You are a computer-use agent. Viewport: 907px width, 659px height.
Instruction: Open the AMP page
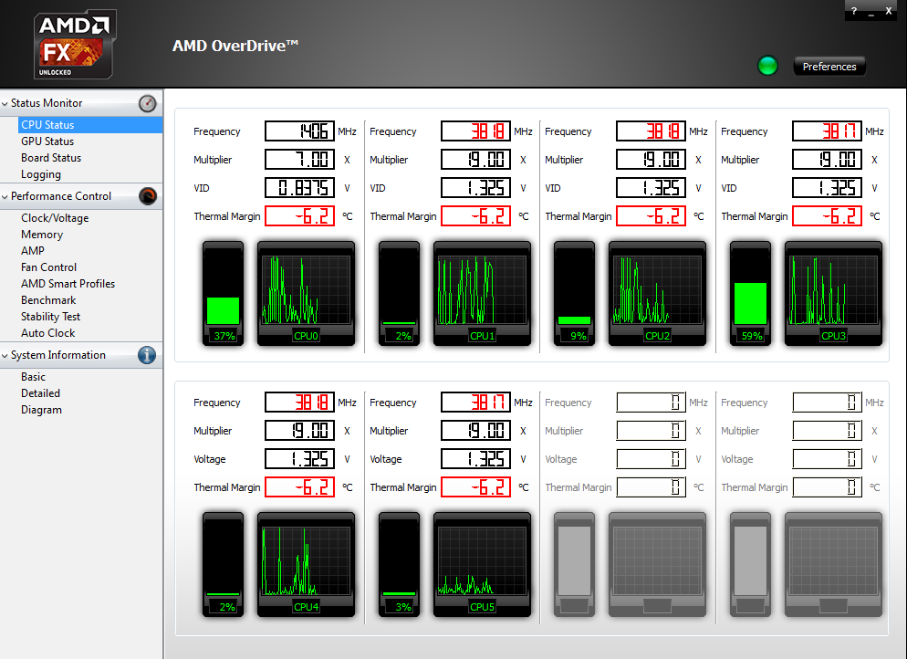[x=33, y=250]
